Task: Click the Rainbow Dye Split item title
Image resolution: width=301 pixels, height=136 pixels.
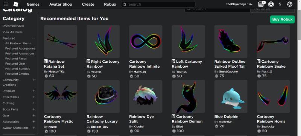Action: coord(141,119)
